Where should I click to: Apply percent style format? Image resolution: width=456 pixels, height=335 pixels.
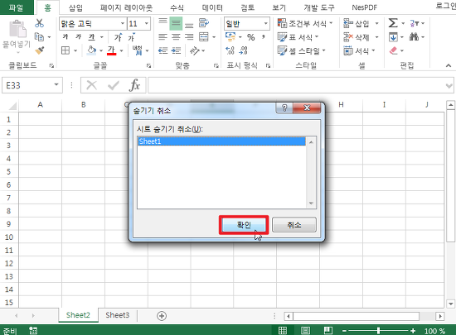click(250, 37)
